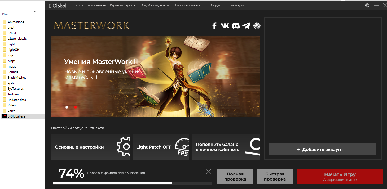The image size is (387, 189).
Task: Click the shell logo icon
Action: [x=257, y=26]
